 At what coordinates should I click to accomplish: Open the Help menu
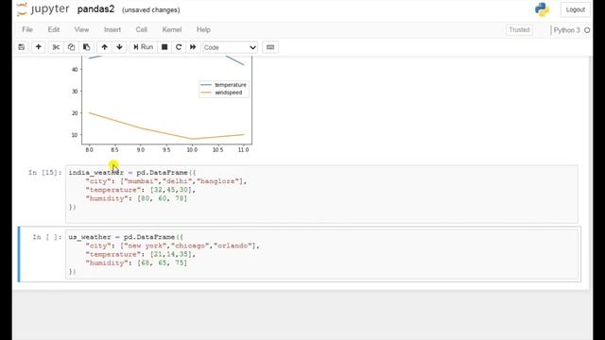tap(203, 29)
